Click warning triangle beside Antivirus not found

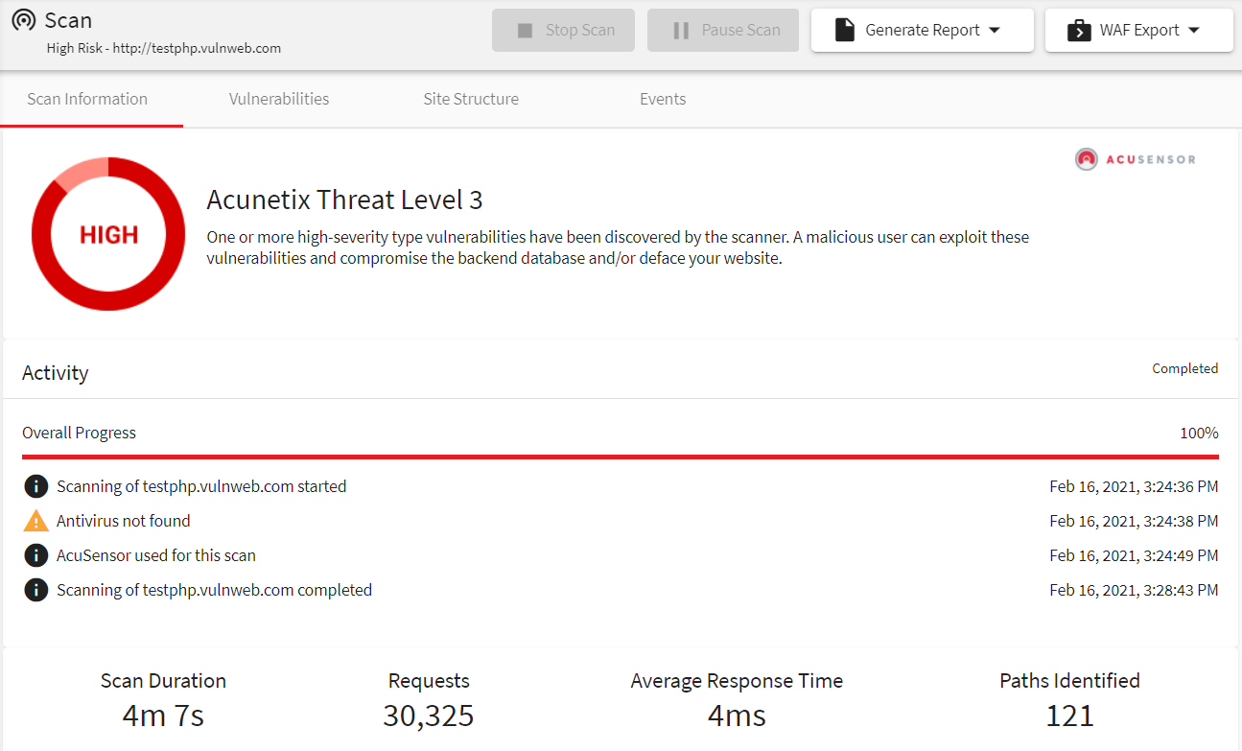35,521
